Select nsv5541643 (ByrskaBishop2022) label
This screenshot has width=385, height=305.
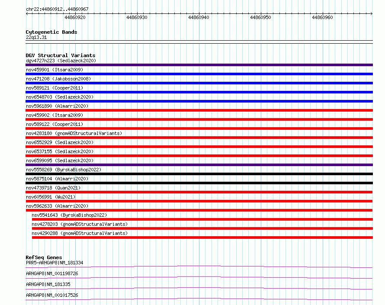[x=69, y=215]
